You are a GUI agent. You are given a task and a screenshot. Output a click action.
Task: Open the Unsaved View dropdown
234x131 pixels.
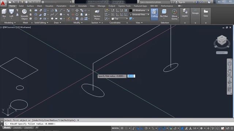point(139,15)
